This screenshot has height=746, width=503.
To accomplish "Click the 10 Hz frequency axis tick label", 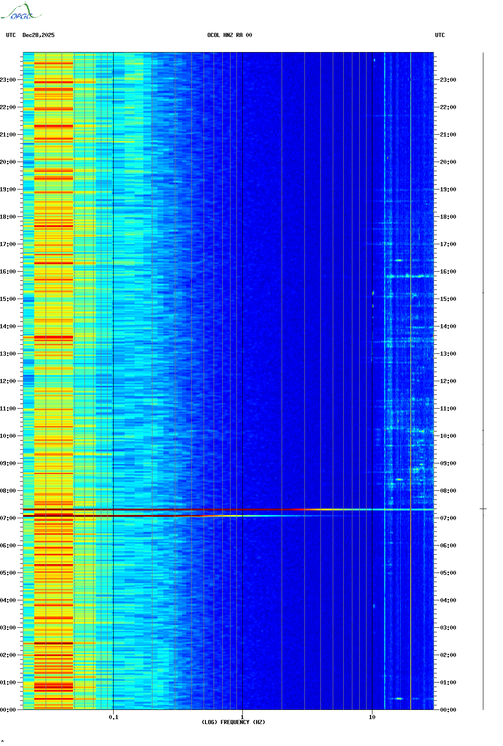I will click(372, 717).
